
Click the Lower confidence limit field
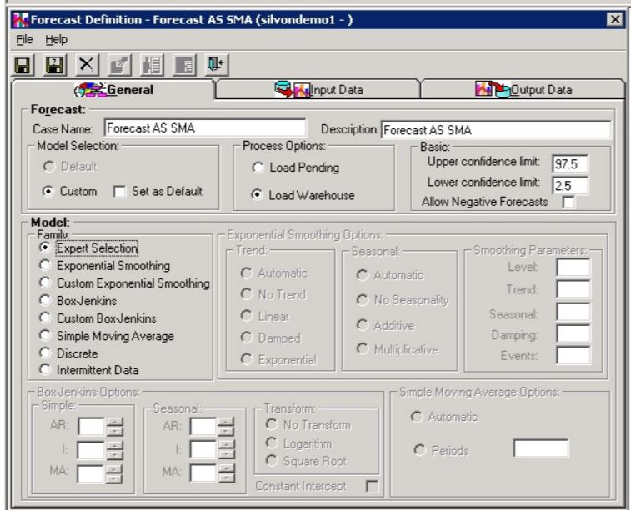point(570,186)
